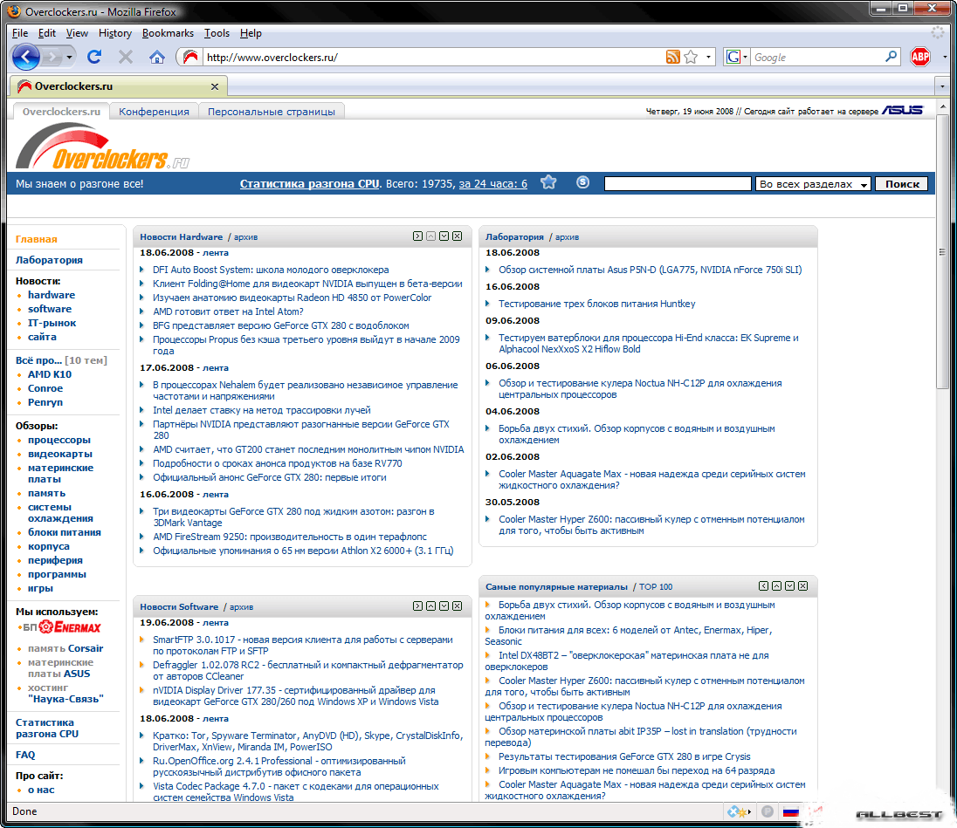
Task: Close the Новости Software panel
Action: point(458,606)
